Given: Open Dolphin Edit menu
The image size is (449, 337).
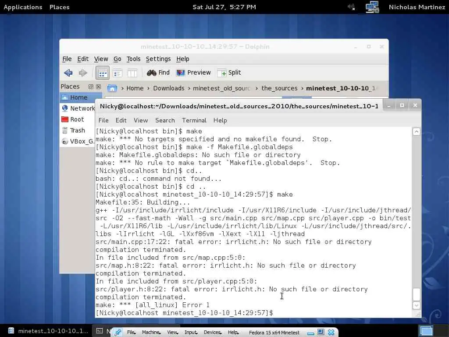Looking at the screenshot, I should 83,59.
